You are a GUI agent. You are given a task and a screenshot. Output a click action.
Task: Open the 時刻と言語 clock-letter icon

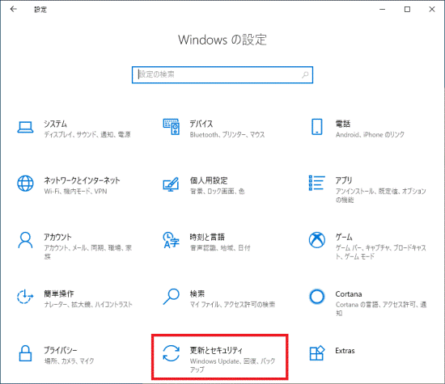click(171, 240)
